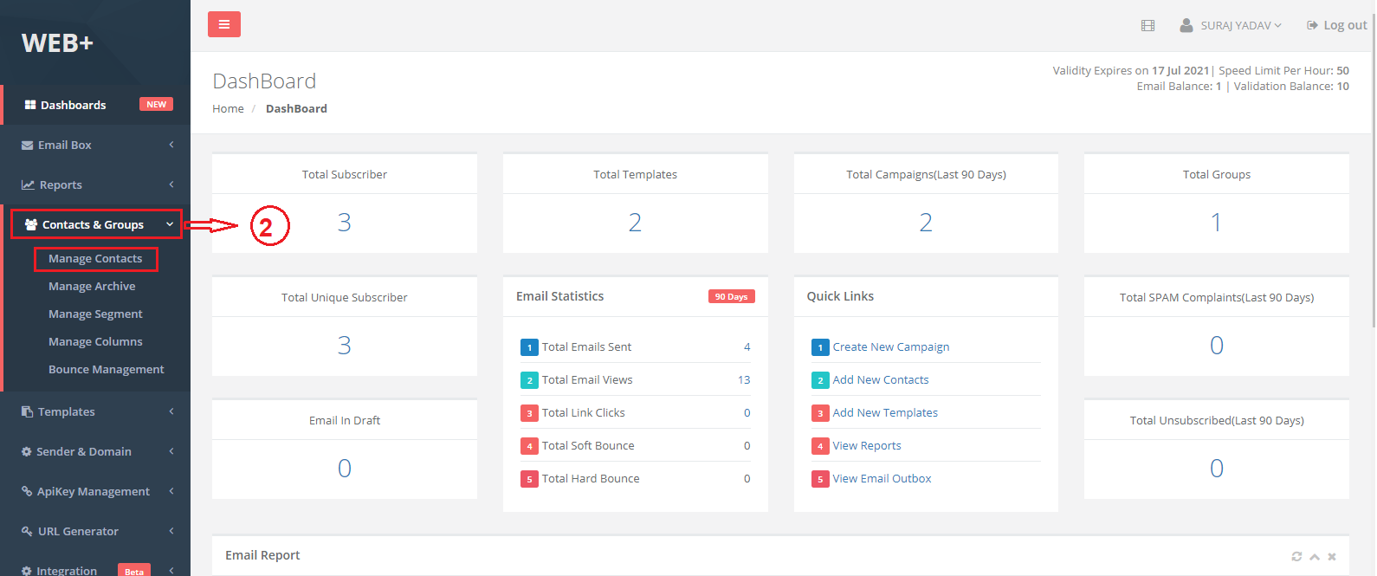Image resolution: width=1377 pixels, height=576 pixels.
Task: Open the SURAJ YADAV user dropdown
Action: pyautogui.click(x=1231, y=26)
